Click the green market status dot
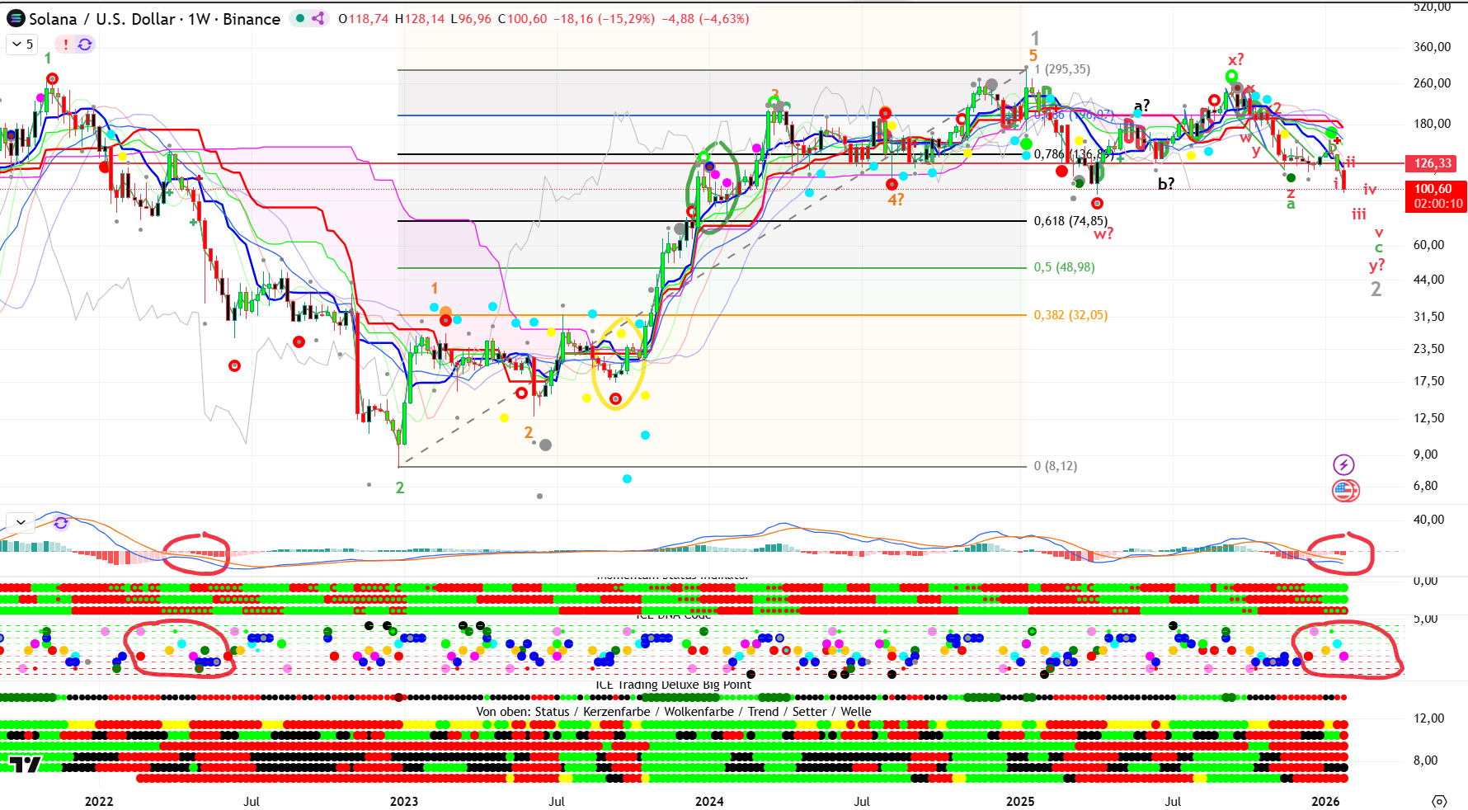The width and height of the screenshot is (1468, 810). coord(300,18)
